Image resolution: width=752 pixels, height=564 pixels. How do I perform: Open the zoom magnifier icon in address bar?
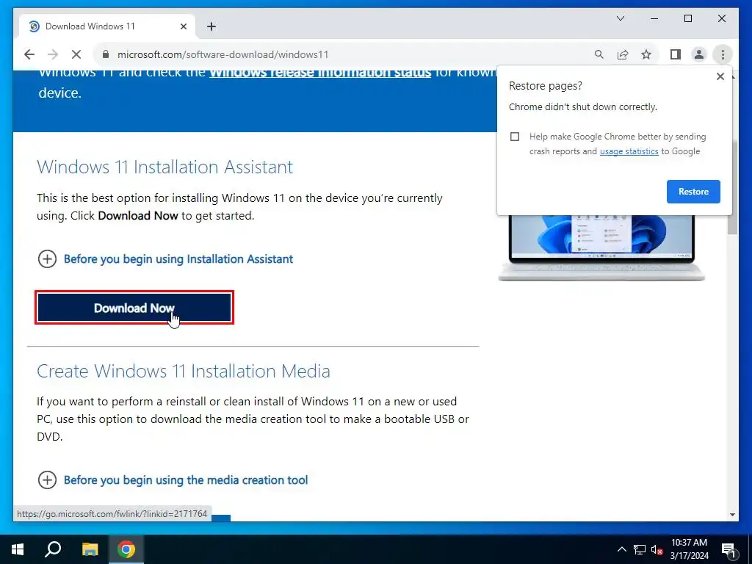[x=599, y=54]
